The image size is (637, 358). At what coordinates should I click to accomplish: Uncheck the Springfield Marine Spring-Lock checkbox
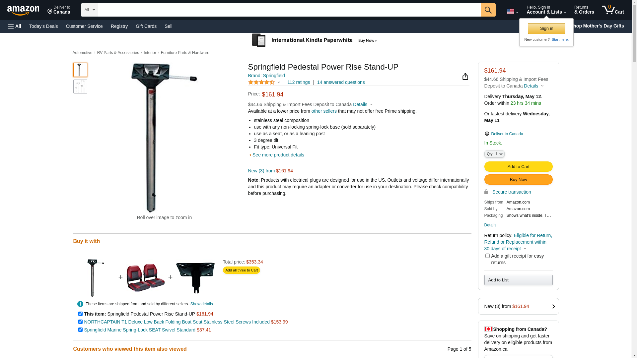tap(80, 329)
